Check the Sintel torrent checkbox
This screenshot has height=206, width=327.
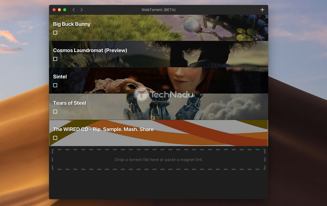coord(55,85)
